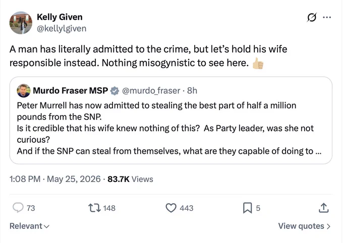The height and width of the screenshot is (243, 343).
Task: Open the quoted tweet about Peter Murrell
Action: click(171, 120)
